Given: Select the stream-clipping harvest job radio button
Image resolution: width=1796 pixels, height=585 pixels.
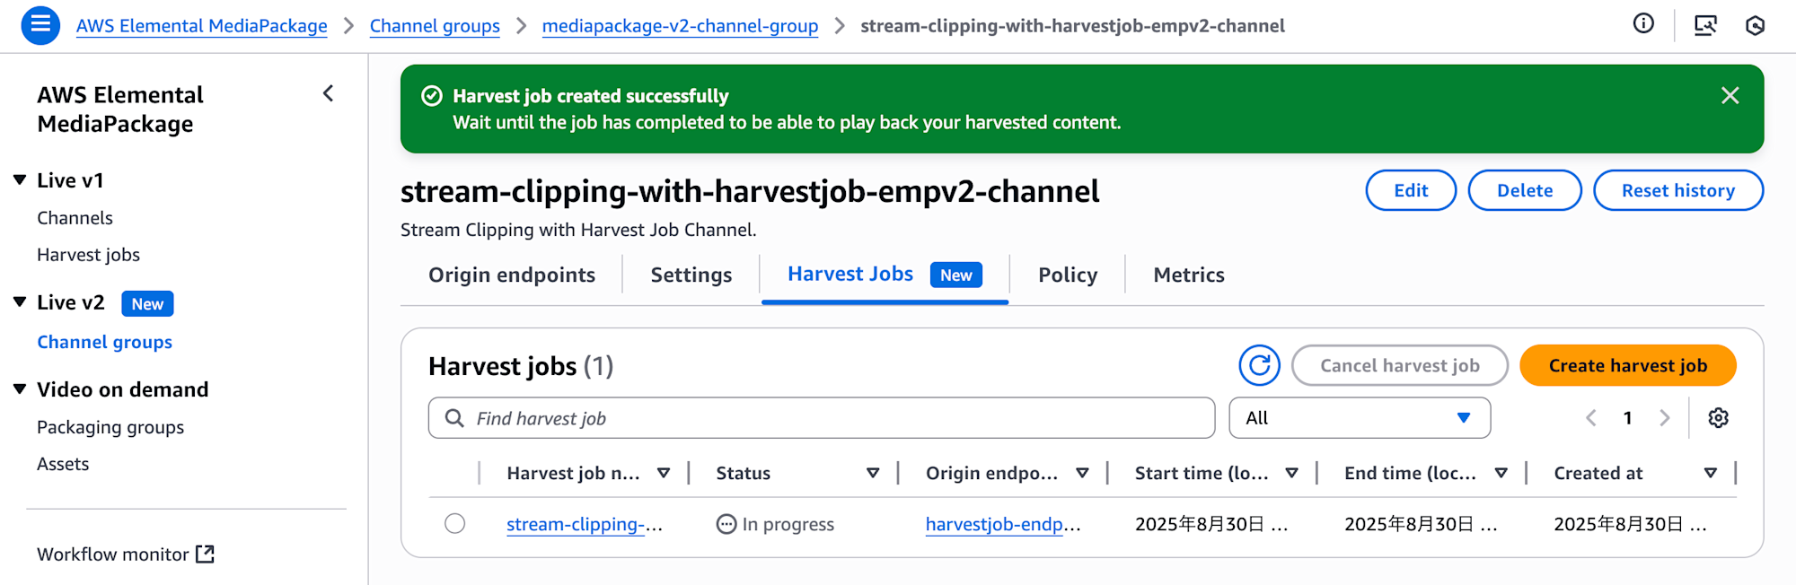Looking at the screenshot, I should click(454, 523).
